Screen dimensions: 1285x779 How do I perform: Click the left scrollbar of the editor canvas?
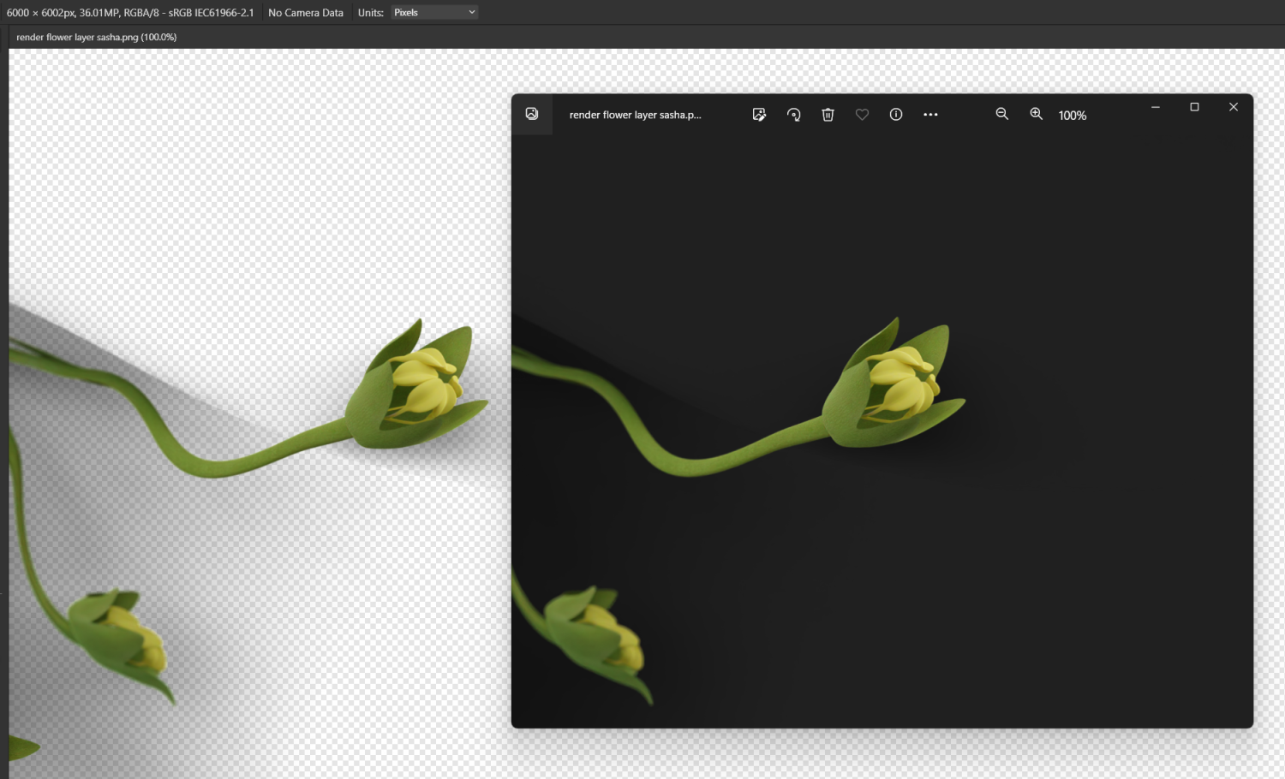[3, 411]
